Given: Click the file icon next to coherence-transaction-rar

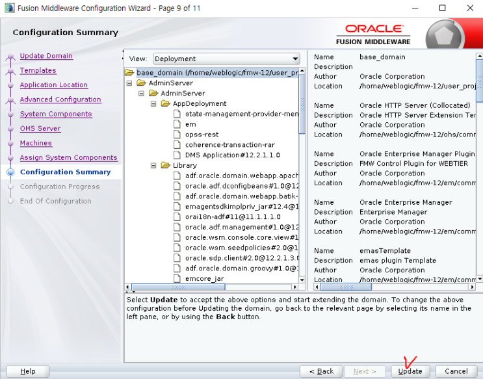Looking at the screenshot, I should click(177, 145).
